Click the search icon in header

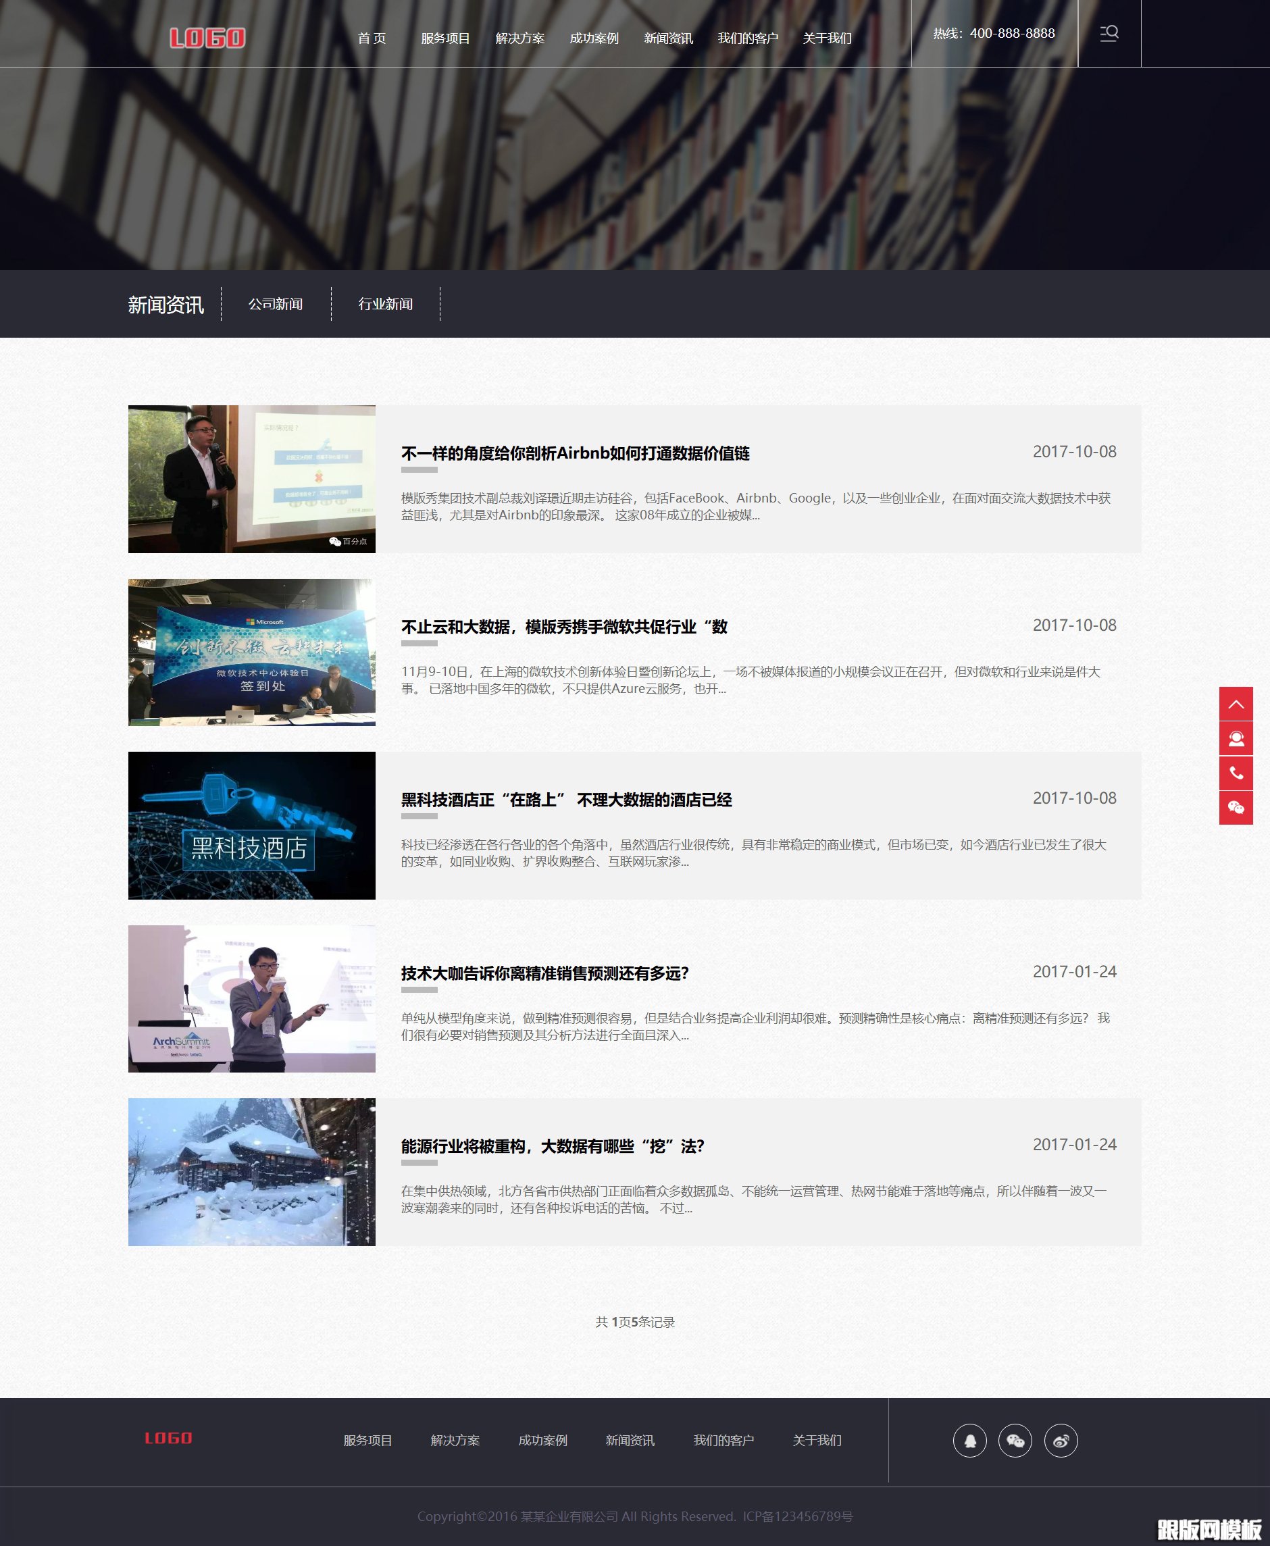tap(1109, 34)
